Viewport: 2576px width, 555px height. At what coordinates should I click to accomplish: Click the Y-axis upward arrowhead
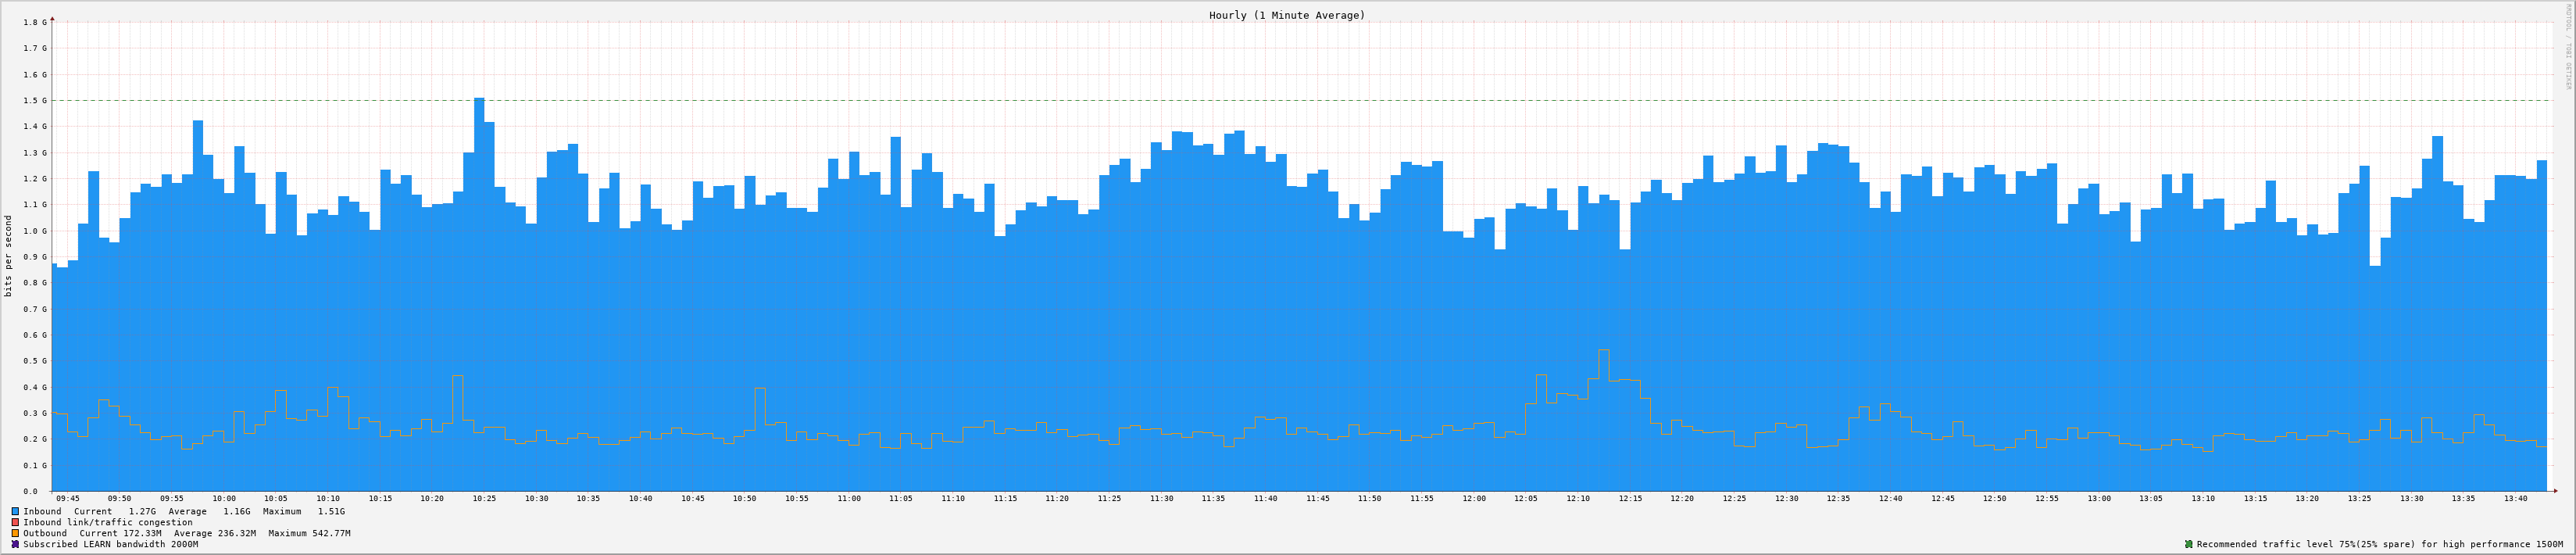click(x=52, y=18)
